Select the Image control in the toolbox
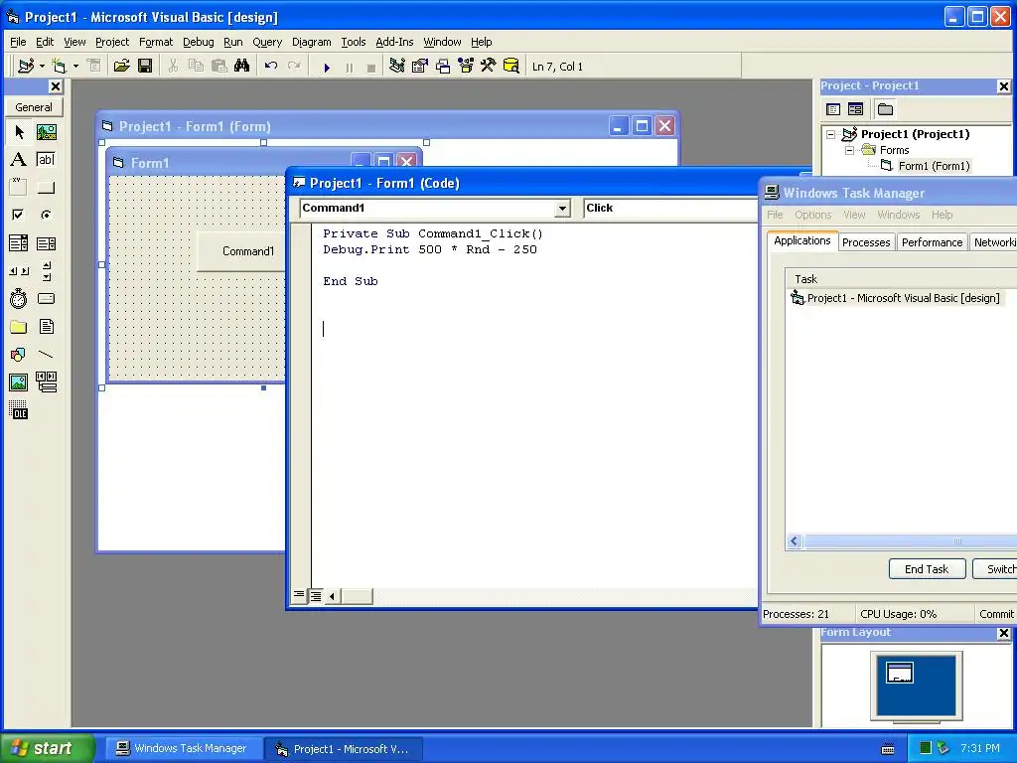The width and height of the screenshot is (1017, 763). [x=19, y=382]
